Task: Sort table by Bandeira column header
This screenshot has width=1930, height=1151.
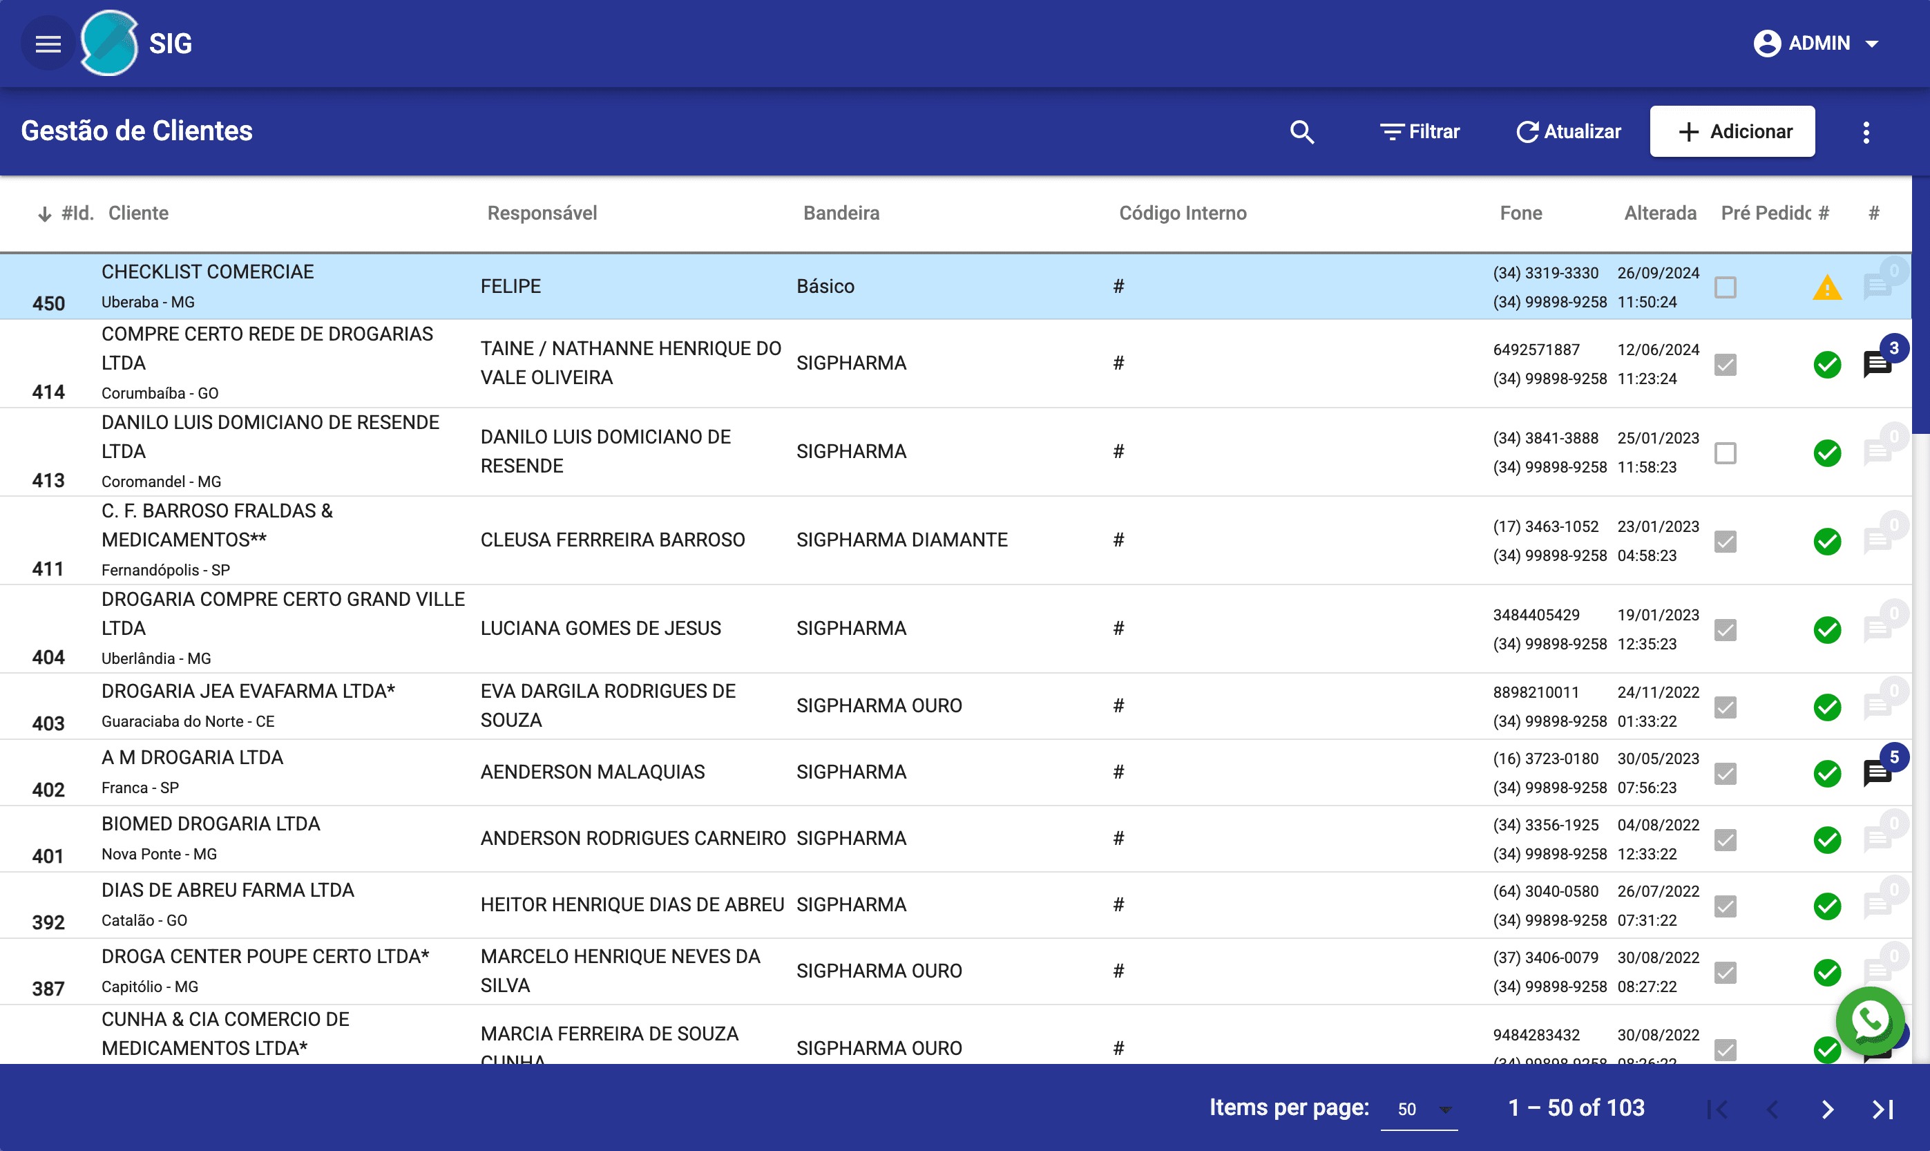Action: pos(841,213)
